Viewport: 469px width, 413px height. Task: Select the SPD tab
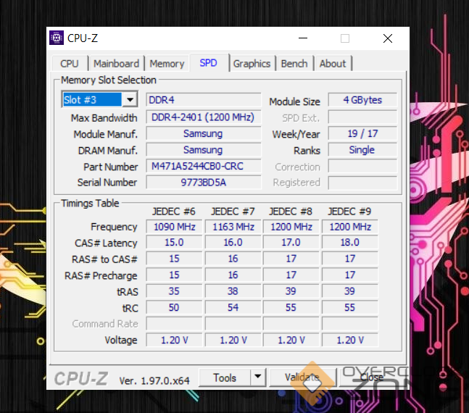208,63
